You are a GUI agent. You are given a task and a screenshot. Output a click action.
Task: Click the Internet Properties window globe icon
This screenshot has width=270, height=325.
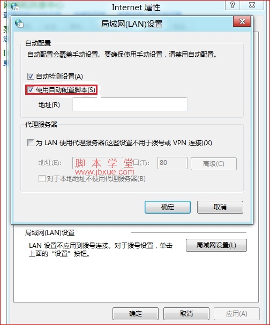coord(15,7)
